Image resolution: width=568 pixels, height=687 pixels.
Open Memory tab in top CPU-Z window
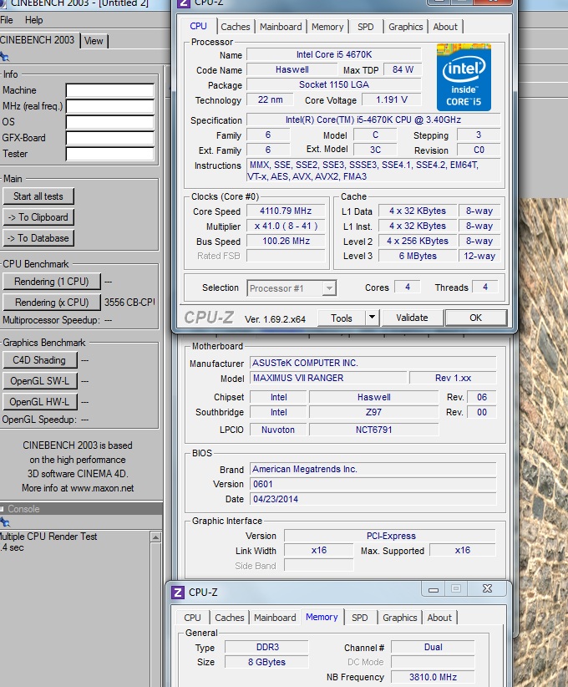(x=327, y=27)
